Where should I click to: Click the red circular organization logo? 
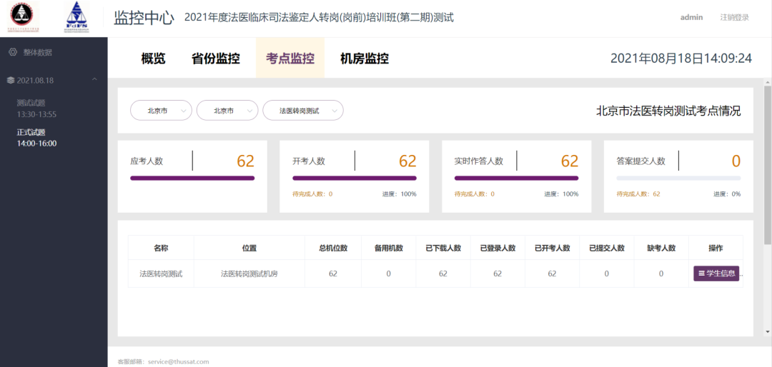22,16
